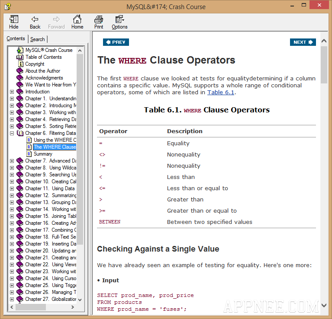Expand Chapter 5 Sorting Retrieved node

click(x=12, y=126)
